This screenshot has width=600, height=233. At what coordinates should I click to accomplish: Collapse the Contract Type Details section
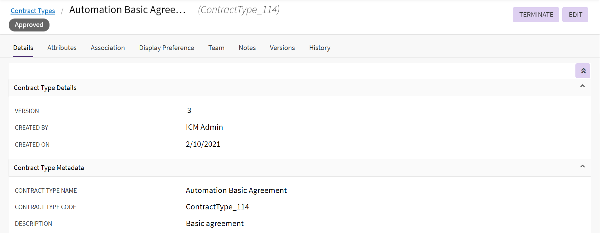(x=582, y=86)
